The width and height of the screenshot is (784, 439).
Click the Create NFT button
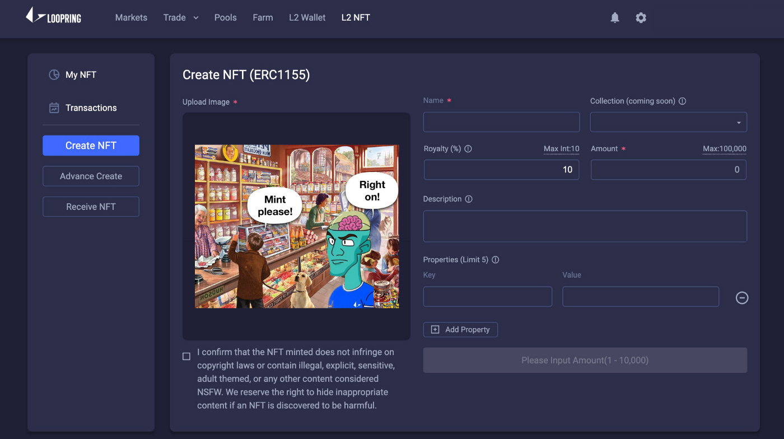click(91, 146)
